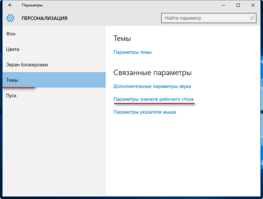Select 'Экран блокировки' in sidebar
This screenshot has height=199, width=263.
pos(54,65)
